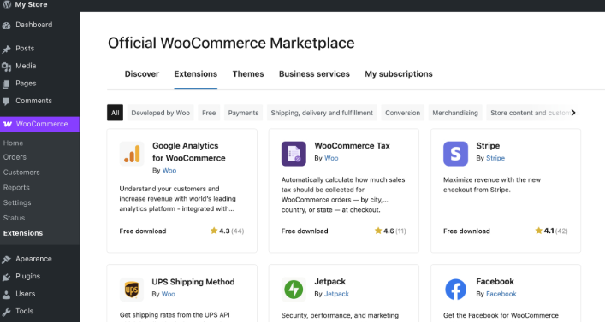
Task: Select the All category filter
Action: [x=115, y=113]
